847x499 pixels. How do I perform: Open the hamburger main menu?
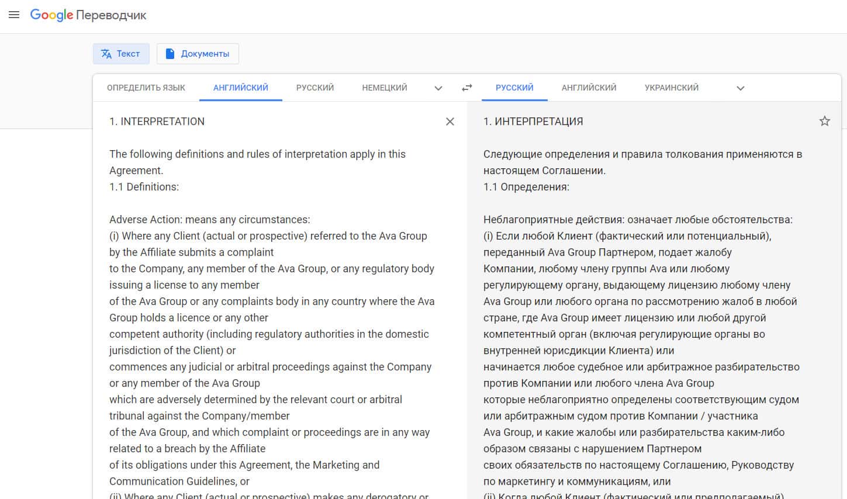[x=14, y=15]
